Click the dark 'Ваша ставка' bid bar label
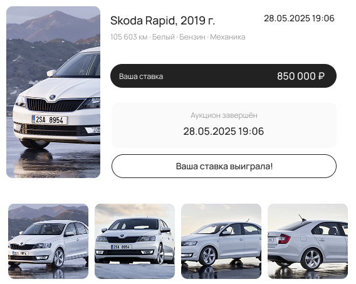The width and height of the screenshot is (356, 284). click(141, 76)
